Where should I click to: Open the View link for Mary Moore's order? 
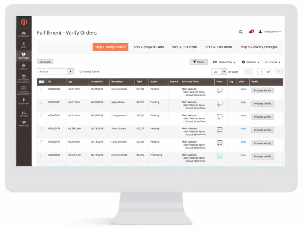(x=243, y=102)
